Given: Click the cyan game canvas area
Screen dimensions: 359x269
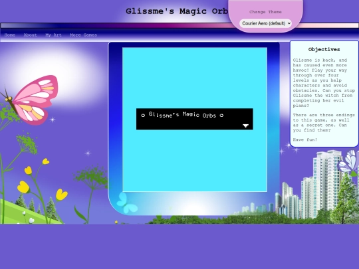Looking at the screenshot, I should [195, 120].
